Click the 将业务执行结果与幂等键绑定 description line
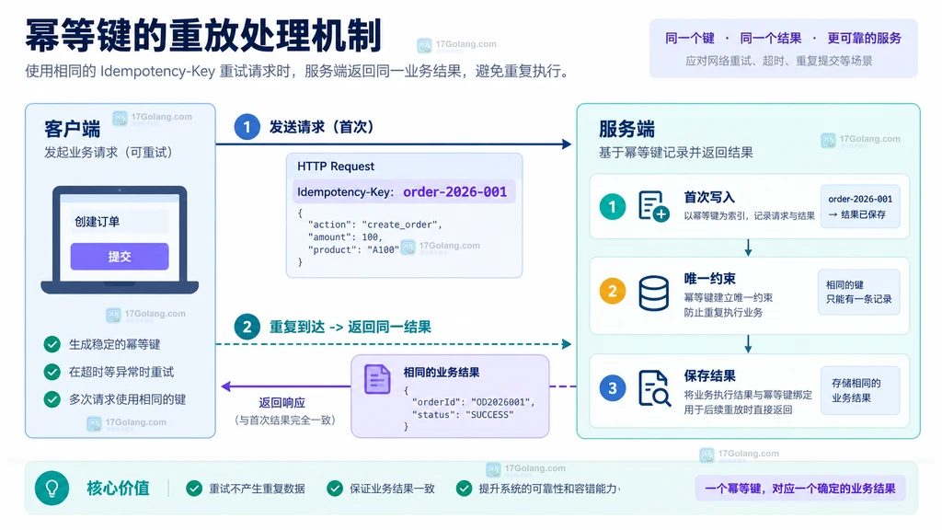The width and height of the screenshot is (942, 530). (x=748, y=395)
